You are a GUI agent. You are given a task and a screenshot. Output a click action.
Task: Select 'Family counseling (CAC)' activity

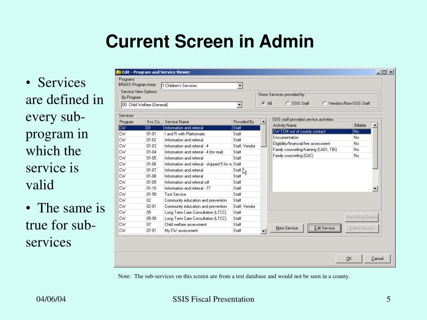coord(322,156)
